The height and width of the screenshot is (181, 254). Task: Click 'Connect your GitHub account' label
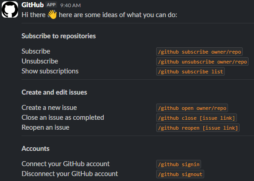[x=66, y=164]
